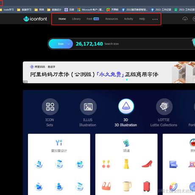Select the cream kettle jug icon
Viewport: 195px width, 195px height.
click(x=127, y=186)
